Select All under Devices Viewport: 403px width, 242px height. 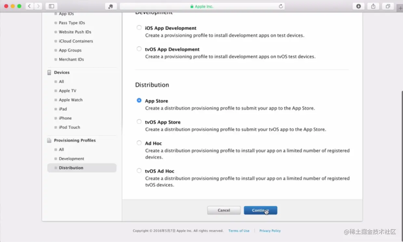61,81
